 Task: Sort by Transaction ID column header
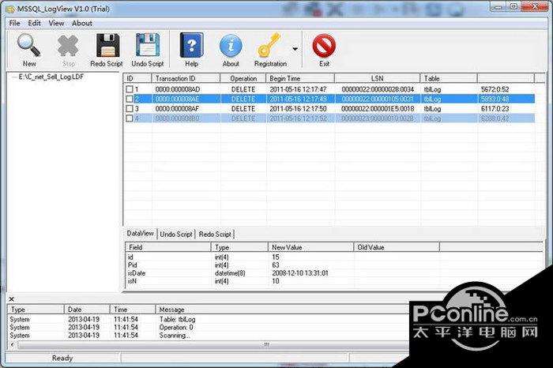[186, 78]
